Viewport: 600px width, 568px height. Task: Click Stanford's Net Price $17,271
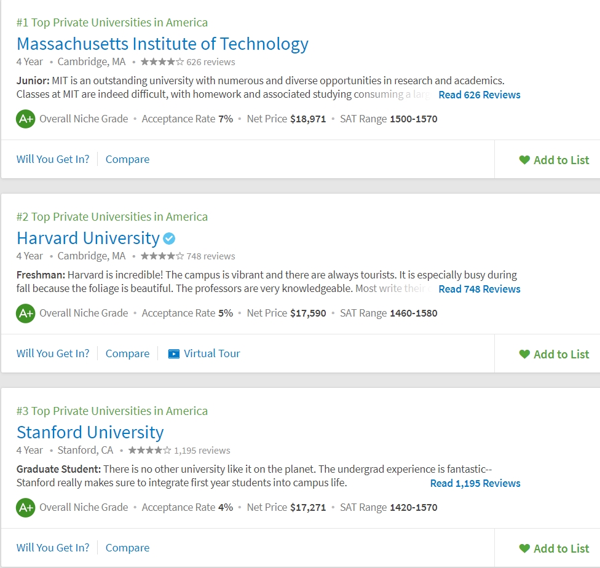(x=286, y=508)
